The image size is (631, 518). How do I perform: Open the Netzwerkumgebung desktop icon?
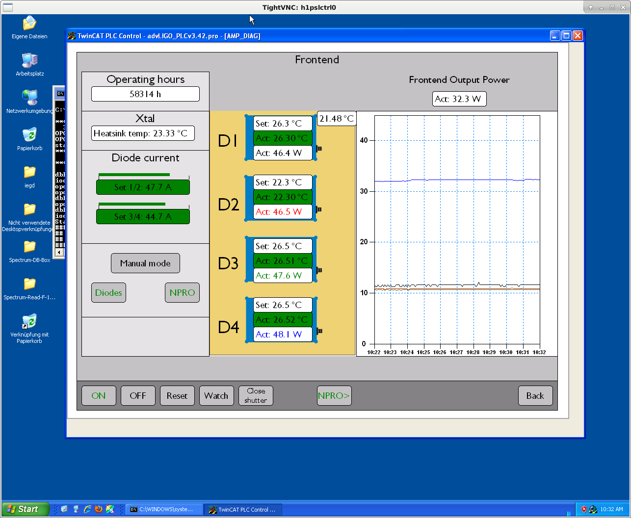click(x=29, y=98)
